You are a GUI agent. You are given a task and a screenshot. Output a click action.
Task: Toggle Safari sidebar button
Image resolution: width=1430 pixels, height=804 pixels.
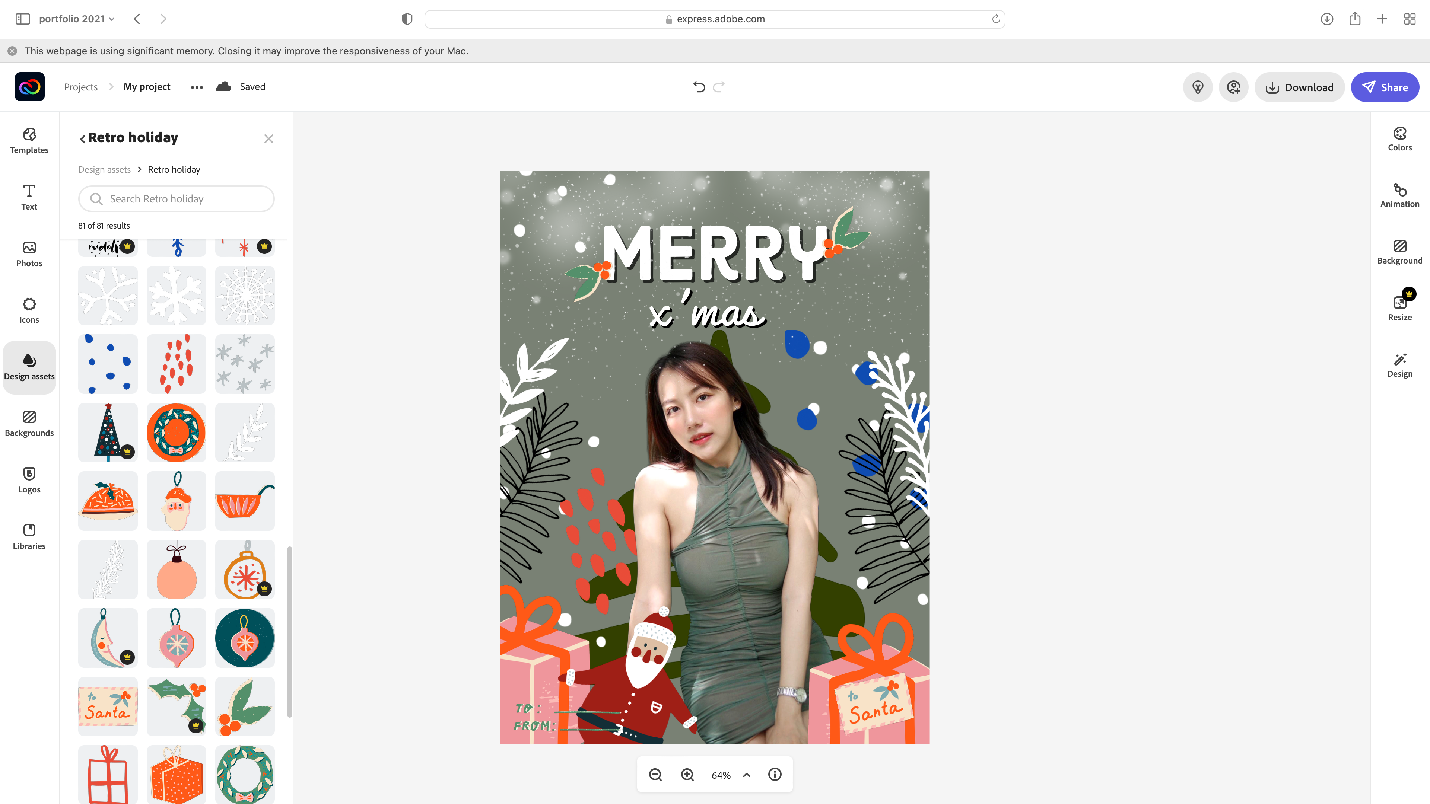(x=23, y=19)
